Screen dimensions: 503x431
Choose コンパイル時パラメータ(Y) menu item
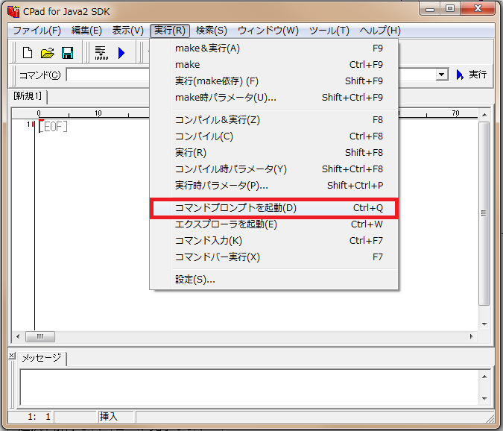point(274,169)
